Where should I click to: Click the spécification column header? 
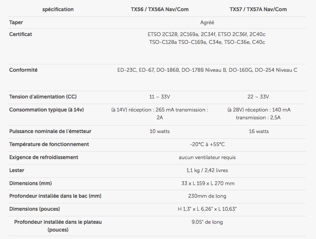[x=58, y=9]
